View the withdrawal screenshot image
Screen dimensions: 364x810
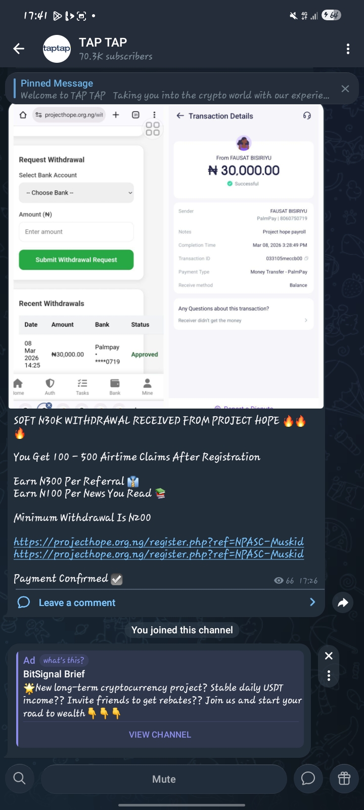166,256
